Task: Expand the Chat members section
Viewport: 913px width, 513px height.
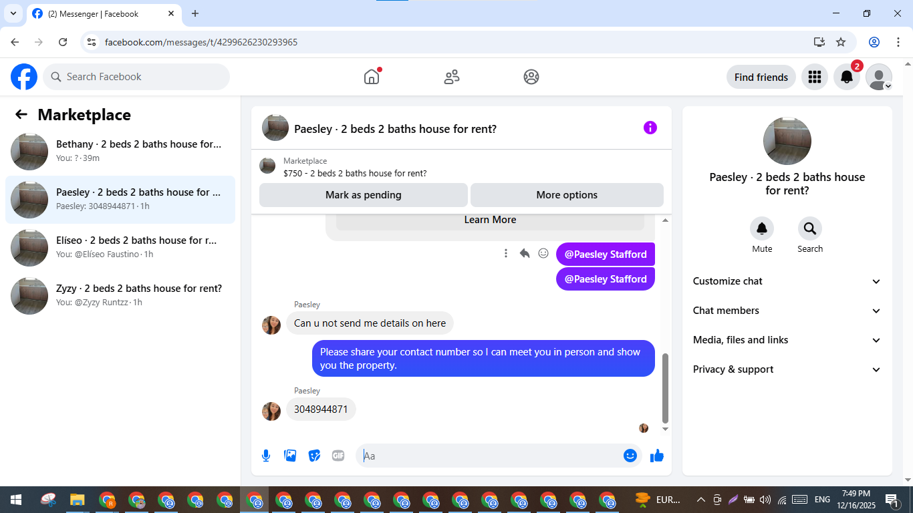Action: (x=787, y=311)
